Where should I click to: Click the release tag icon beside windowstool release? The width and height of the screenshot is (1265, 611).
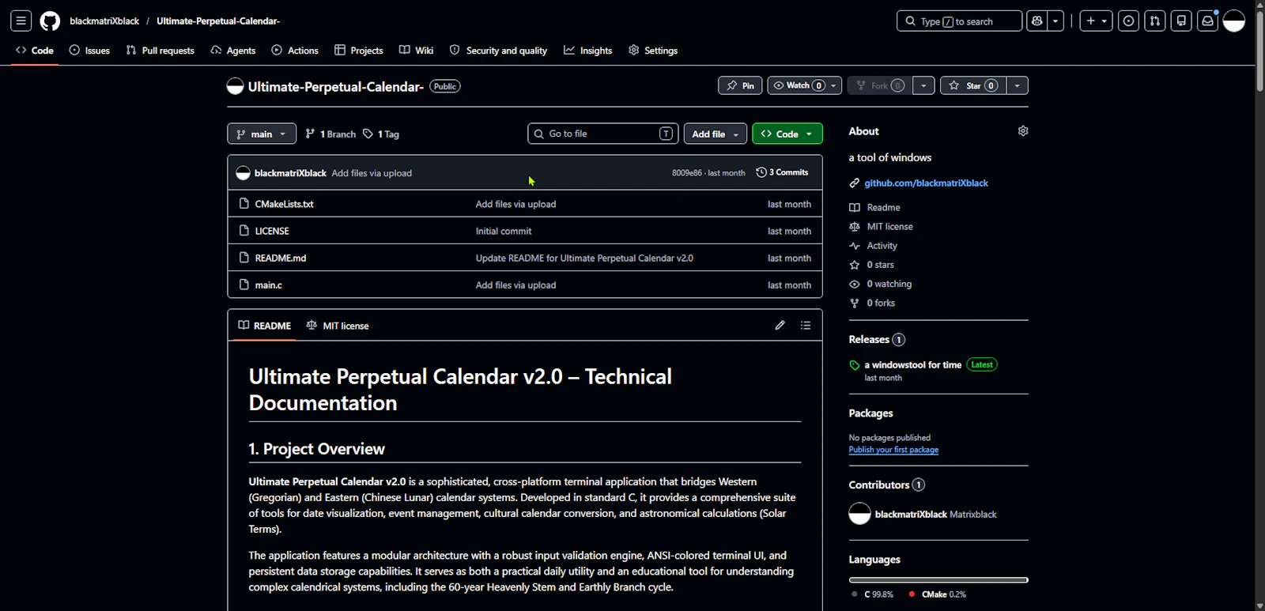pos(855,365)
